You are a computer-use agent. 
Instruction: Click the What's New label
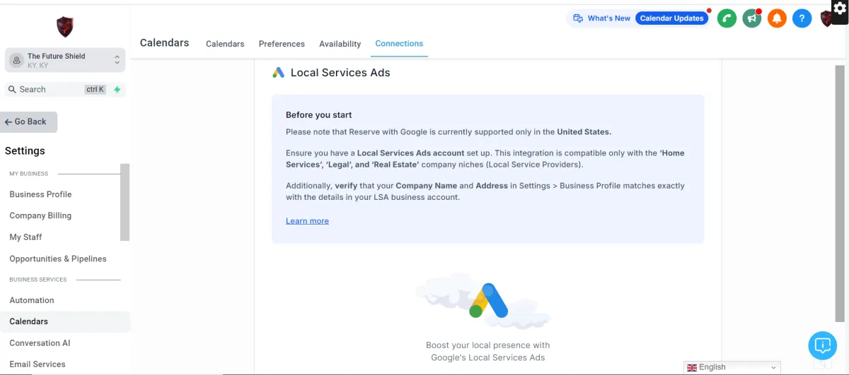click(x=609, y=18)
